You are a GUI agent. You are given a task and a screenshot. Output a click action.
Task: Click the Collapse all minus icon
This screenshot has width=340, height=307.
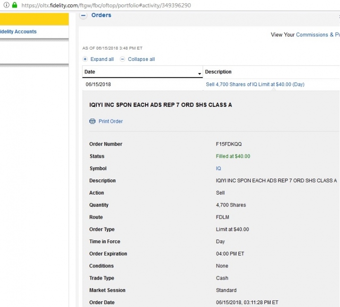(122, 59)
